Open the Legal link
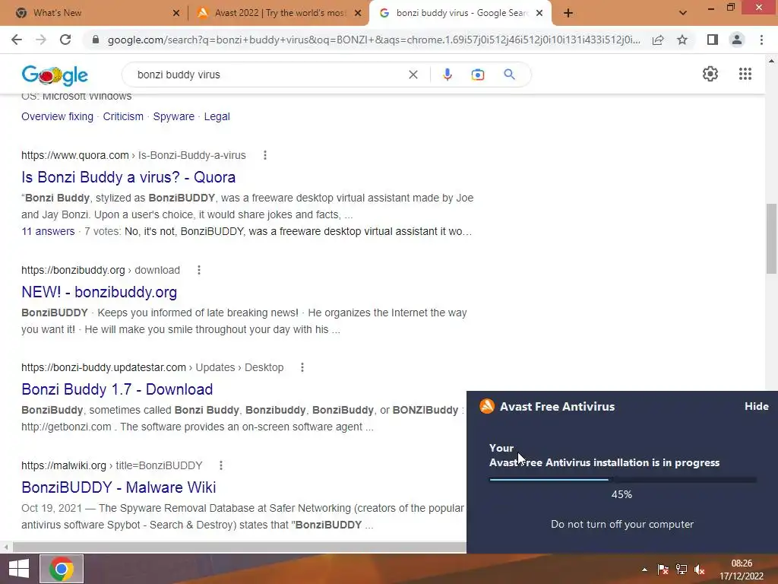Viewport: 778px width, 584px height. pos(217,116)
